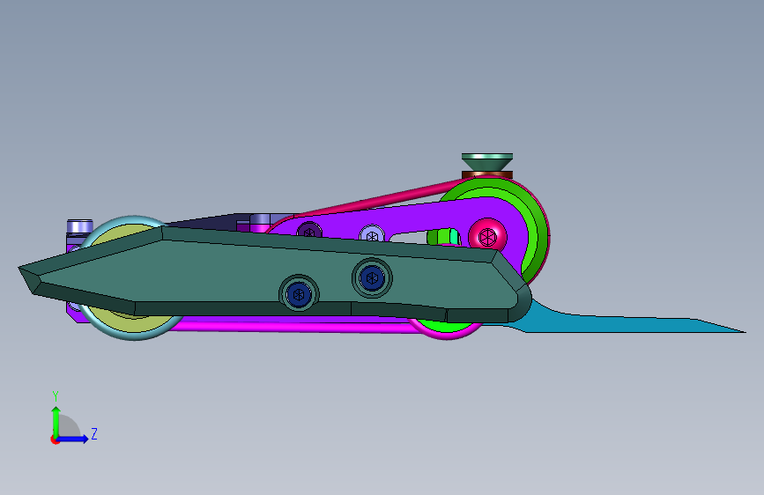
Task: Pick the dark purple hex bolt on the arm
Action: click(x=309, y=230)
